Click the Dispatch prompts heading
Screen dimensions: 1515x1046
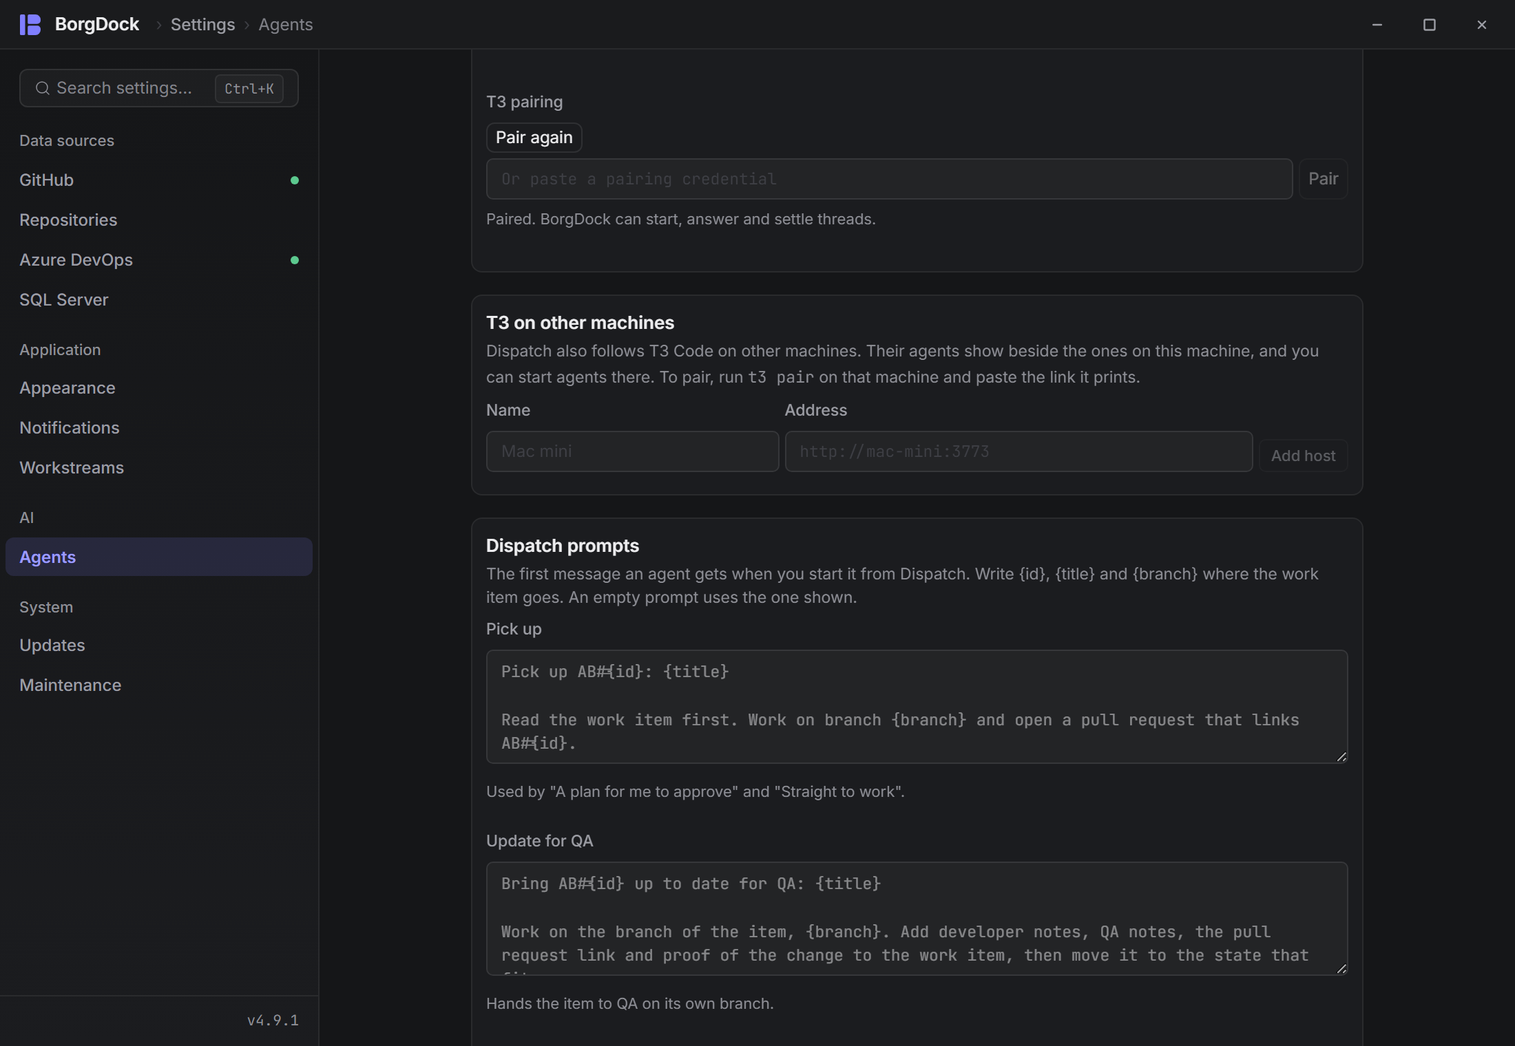[x=563, y=546]
